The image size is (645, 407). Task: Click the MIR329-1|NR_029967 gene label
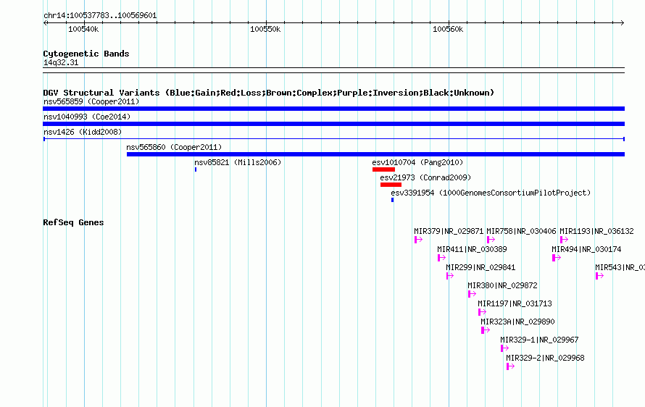point(539,340)
